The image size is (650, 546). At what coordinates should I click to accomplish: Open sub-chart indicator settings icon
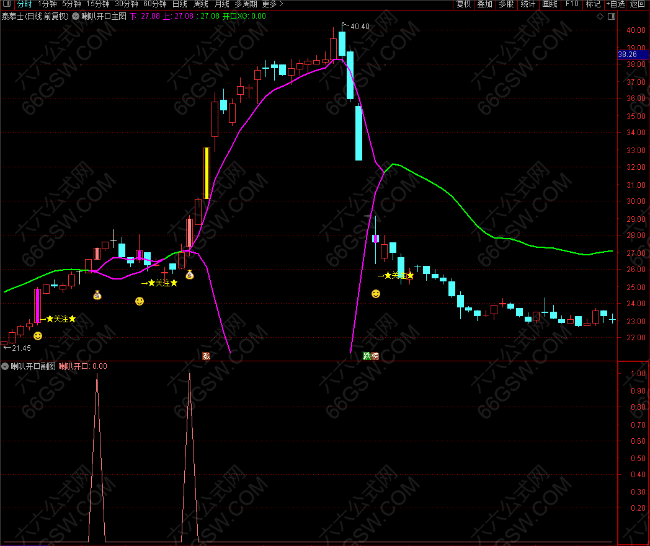(x=5, y=366)
